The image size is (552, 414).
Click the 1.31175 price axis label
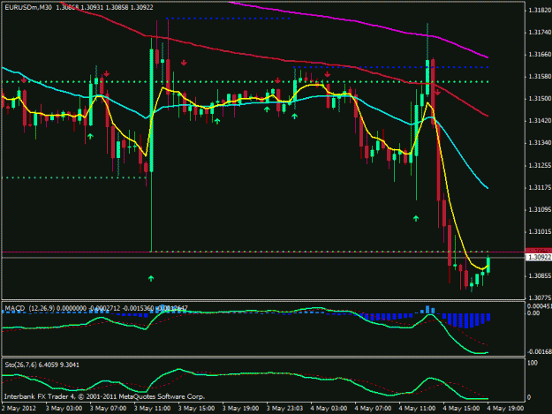(540, 187)
